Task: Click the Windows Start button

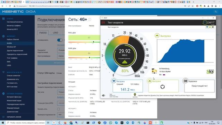Action: (x=3, y=123)
